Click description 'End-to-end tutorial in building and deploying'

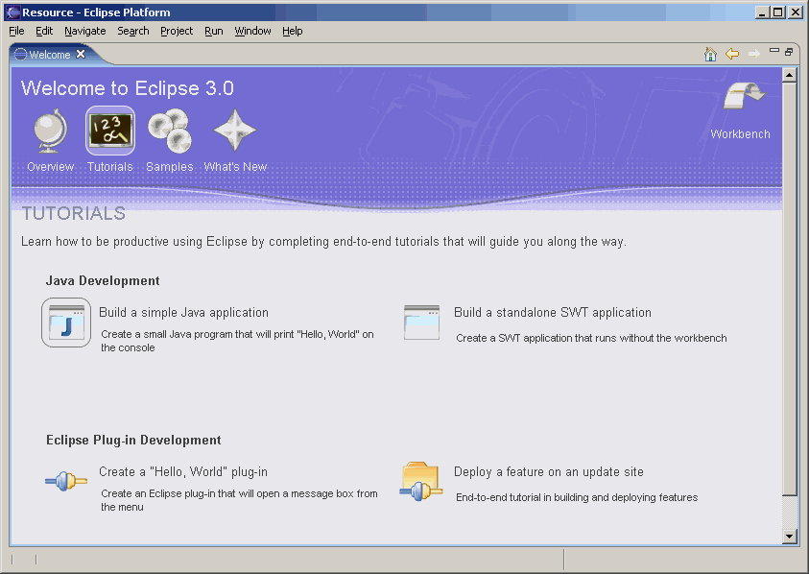point(577,497)
